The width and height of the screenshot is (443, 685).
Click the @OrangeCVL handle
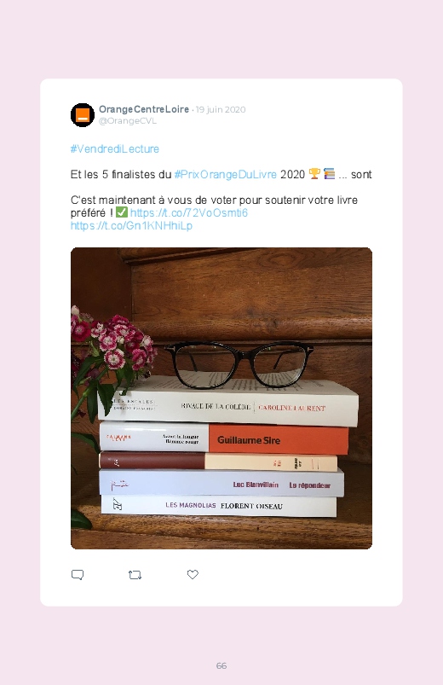tap(128, 121)
